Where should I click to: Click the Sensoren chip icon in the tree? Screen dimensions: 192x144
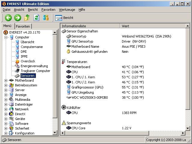(x=17, y=76)
